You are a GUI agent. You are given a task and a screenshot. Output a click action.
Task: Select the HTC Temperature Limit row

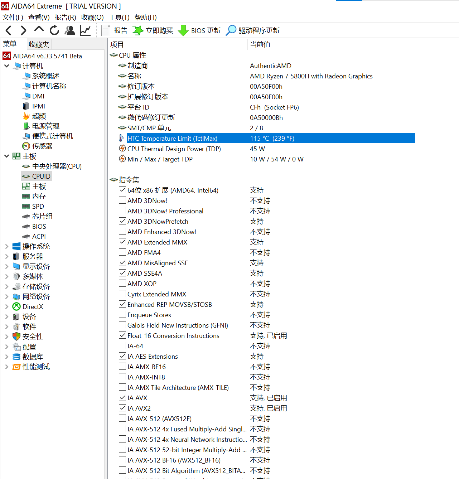267,138
